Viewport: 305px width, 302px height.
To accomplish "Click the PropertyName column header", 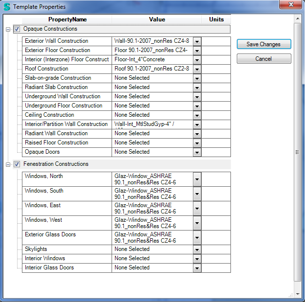I will (x=67, y=19).
